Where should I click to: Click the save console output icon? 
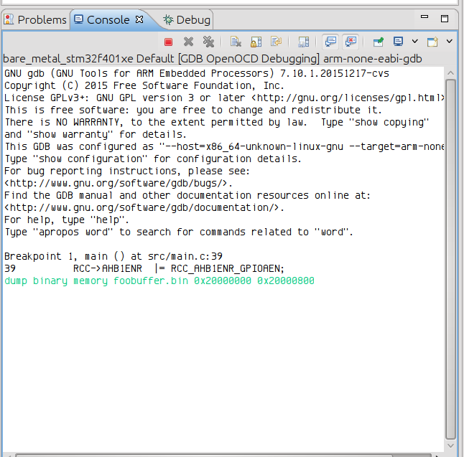point(304,42)
